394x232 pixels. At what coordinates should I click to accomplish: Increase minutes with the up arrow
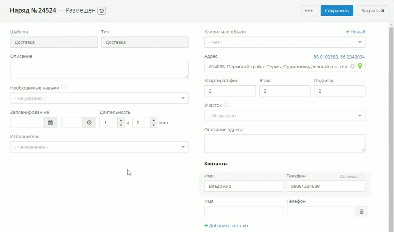point(154,120)
